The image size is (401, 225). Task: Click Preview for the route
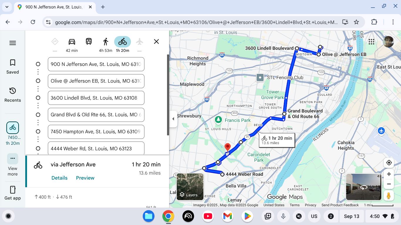pos(85,178)
